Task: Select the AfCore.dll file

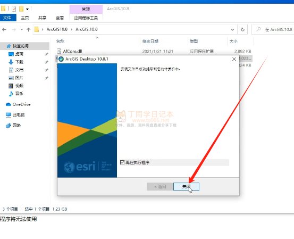Action: pos(72,51)
